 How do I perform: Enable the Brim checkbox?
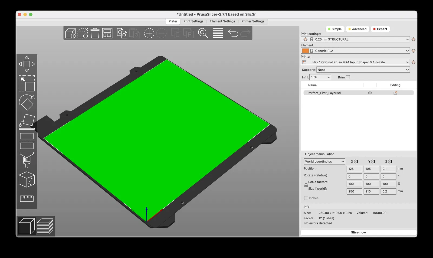tap(348, 77)
